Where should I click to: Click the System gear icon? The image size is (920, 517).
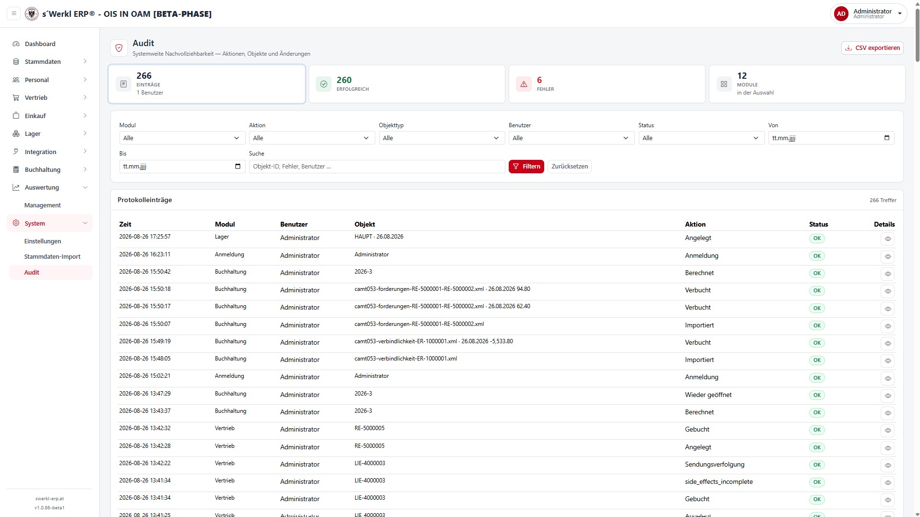16,223
